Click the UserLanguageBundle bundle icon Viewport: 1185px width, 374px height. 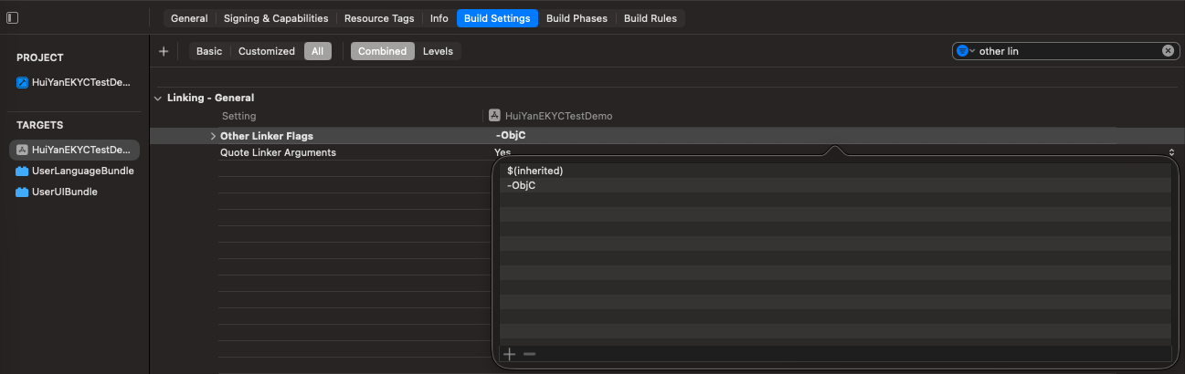(22, 171)
